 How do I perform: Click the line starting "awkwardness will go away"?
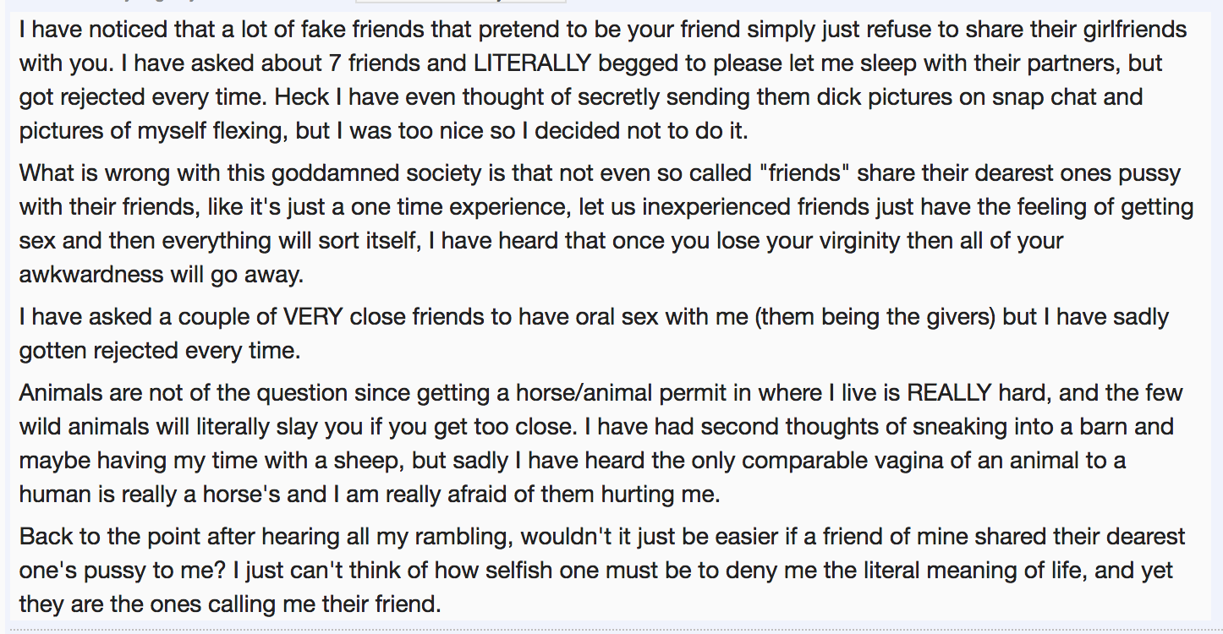pyautogui.click(x=160, y=274)
